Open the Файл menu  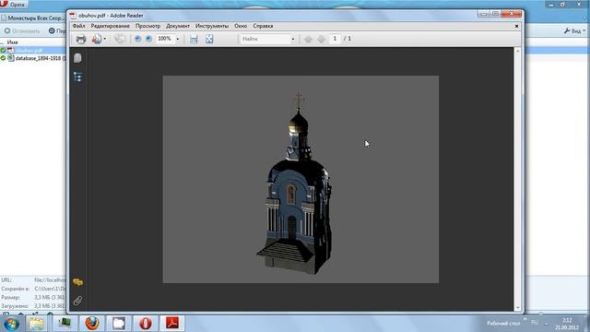78,26
